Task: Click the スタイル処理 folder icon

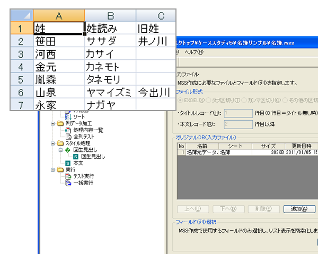Action: click(60, 143)
